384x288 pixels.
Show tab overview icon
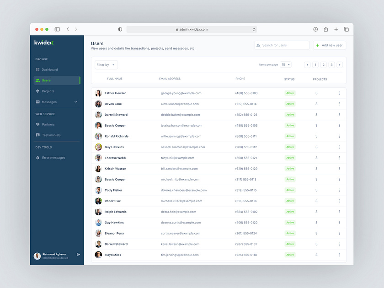347,29
